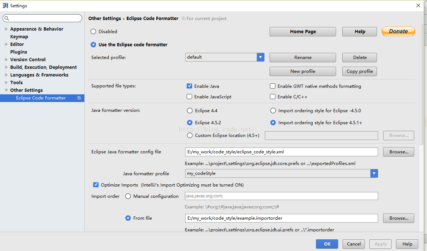Browse for the import order file

(x=399, y=218)
